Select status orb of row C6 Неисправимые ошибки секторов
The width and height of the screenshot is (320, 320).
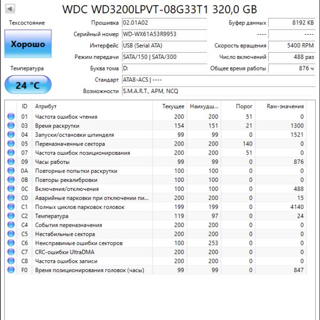[11, 243]
